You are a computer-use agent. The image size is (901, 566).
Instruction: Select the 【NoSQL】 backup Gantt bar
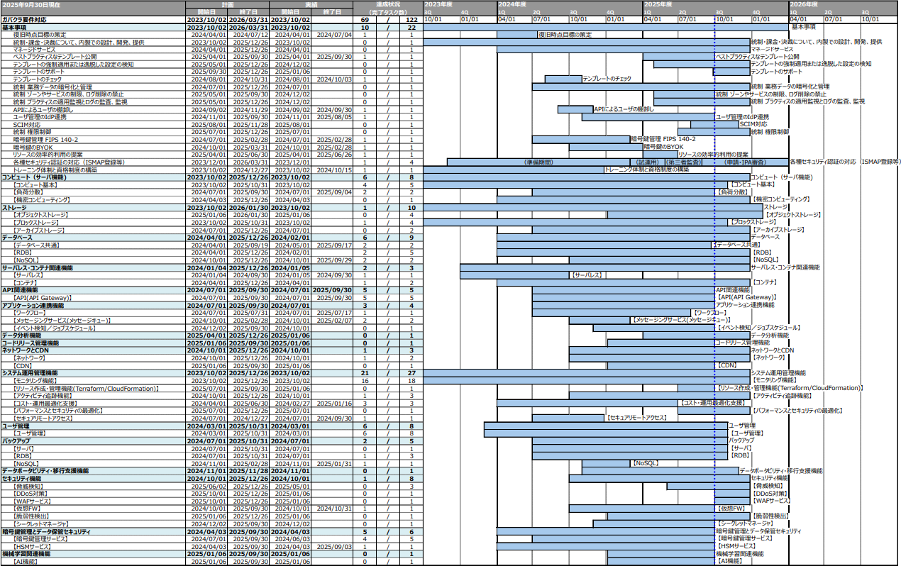pyautogui.click(x=606, y=463)
